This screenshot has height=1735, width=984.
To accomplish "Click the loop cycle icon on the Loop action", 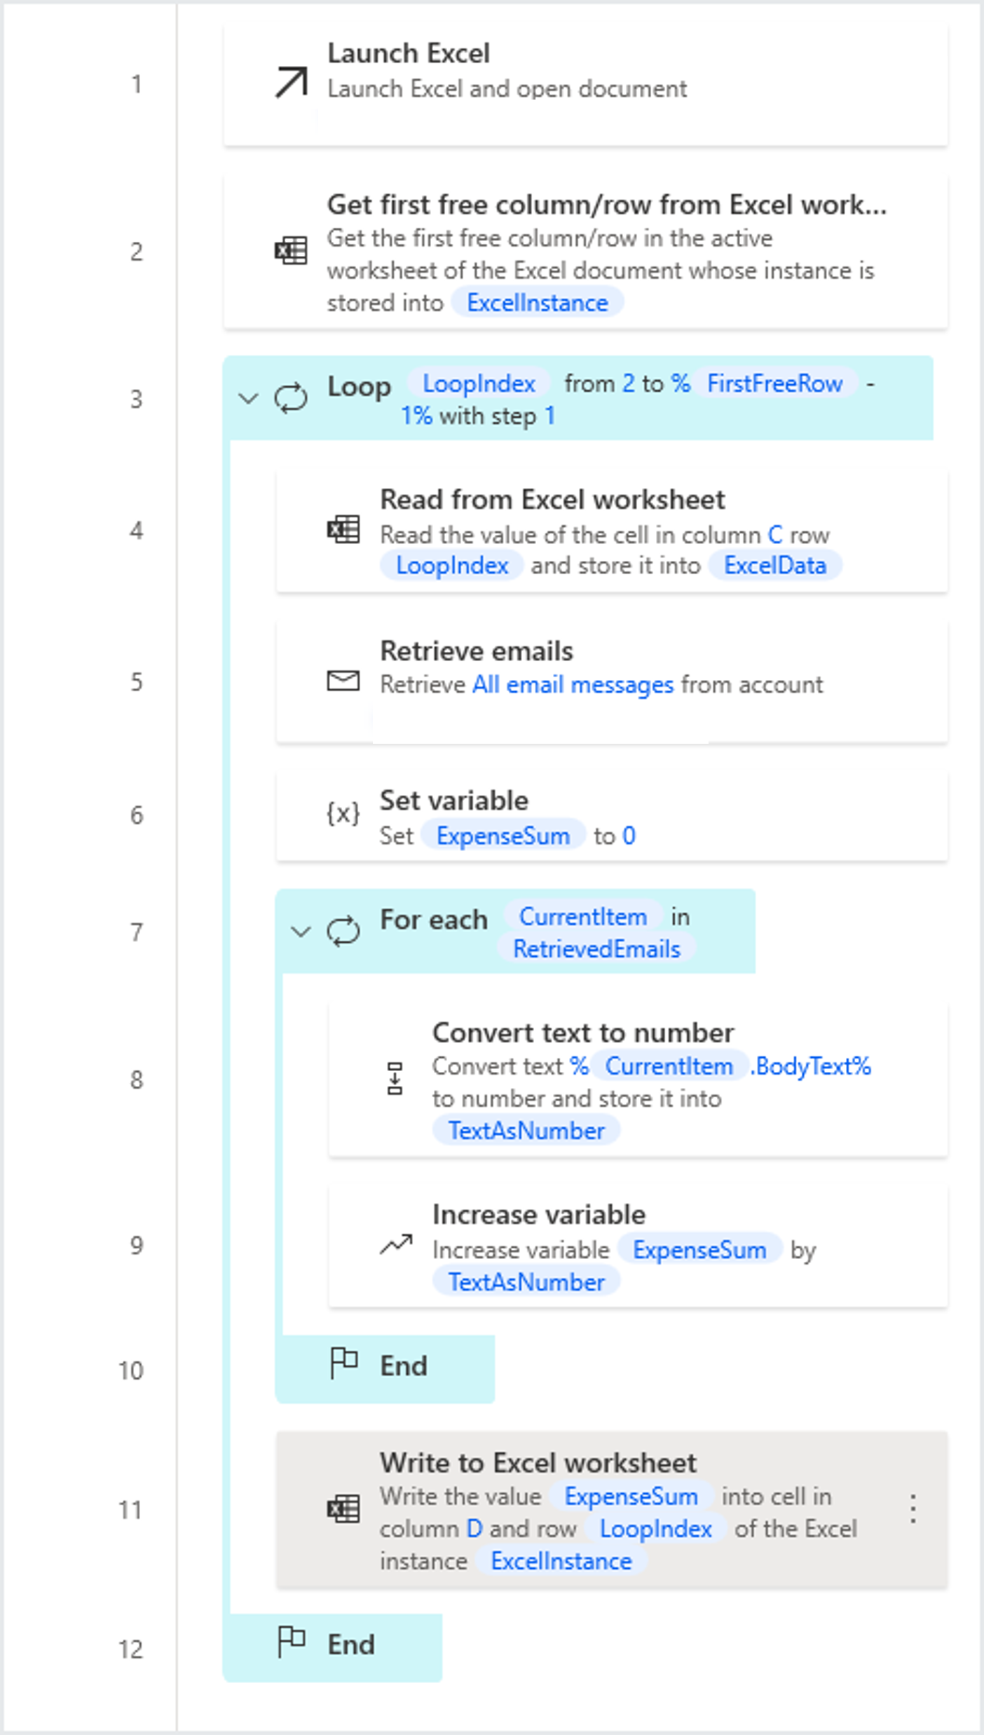I will (x=289, y=397).
